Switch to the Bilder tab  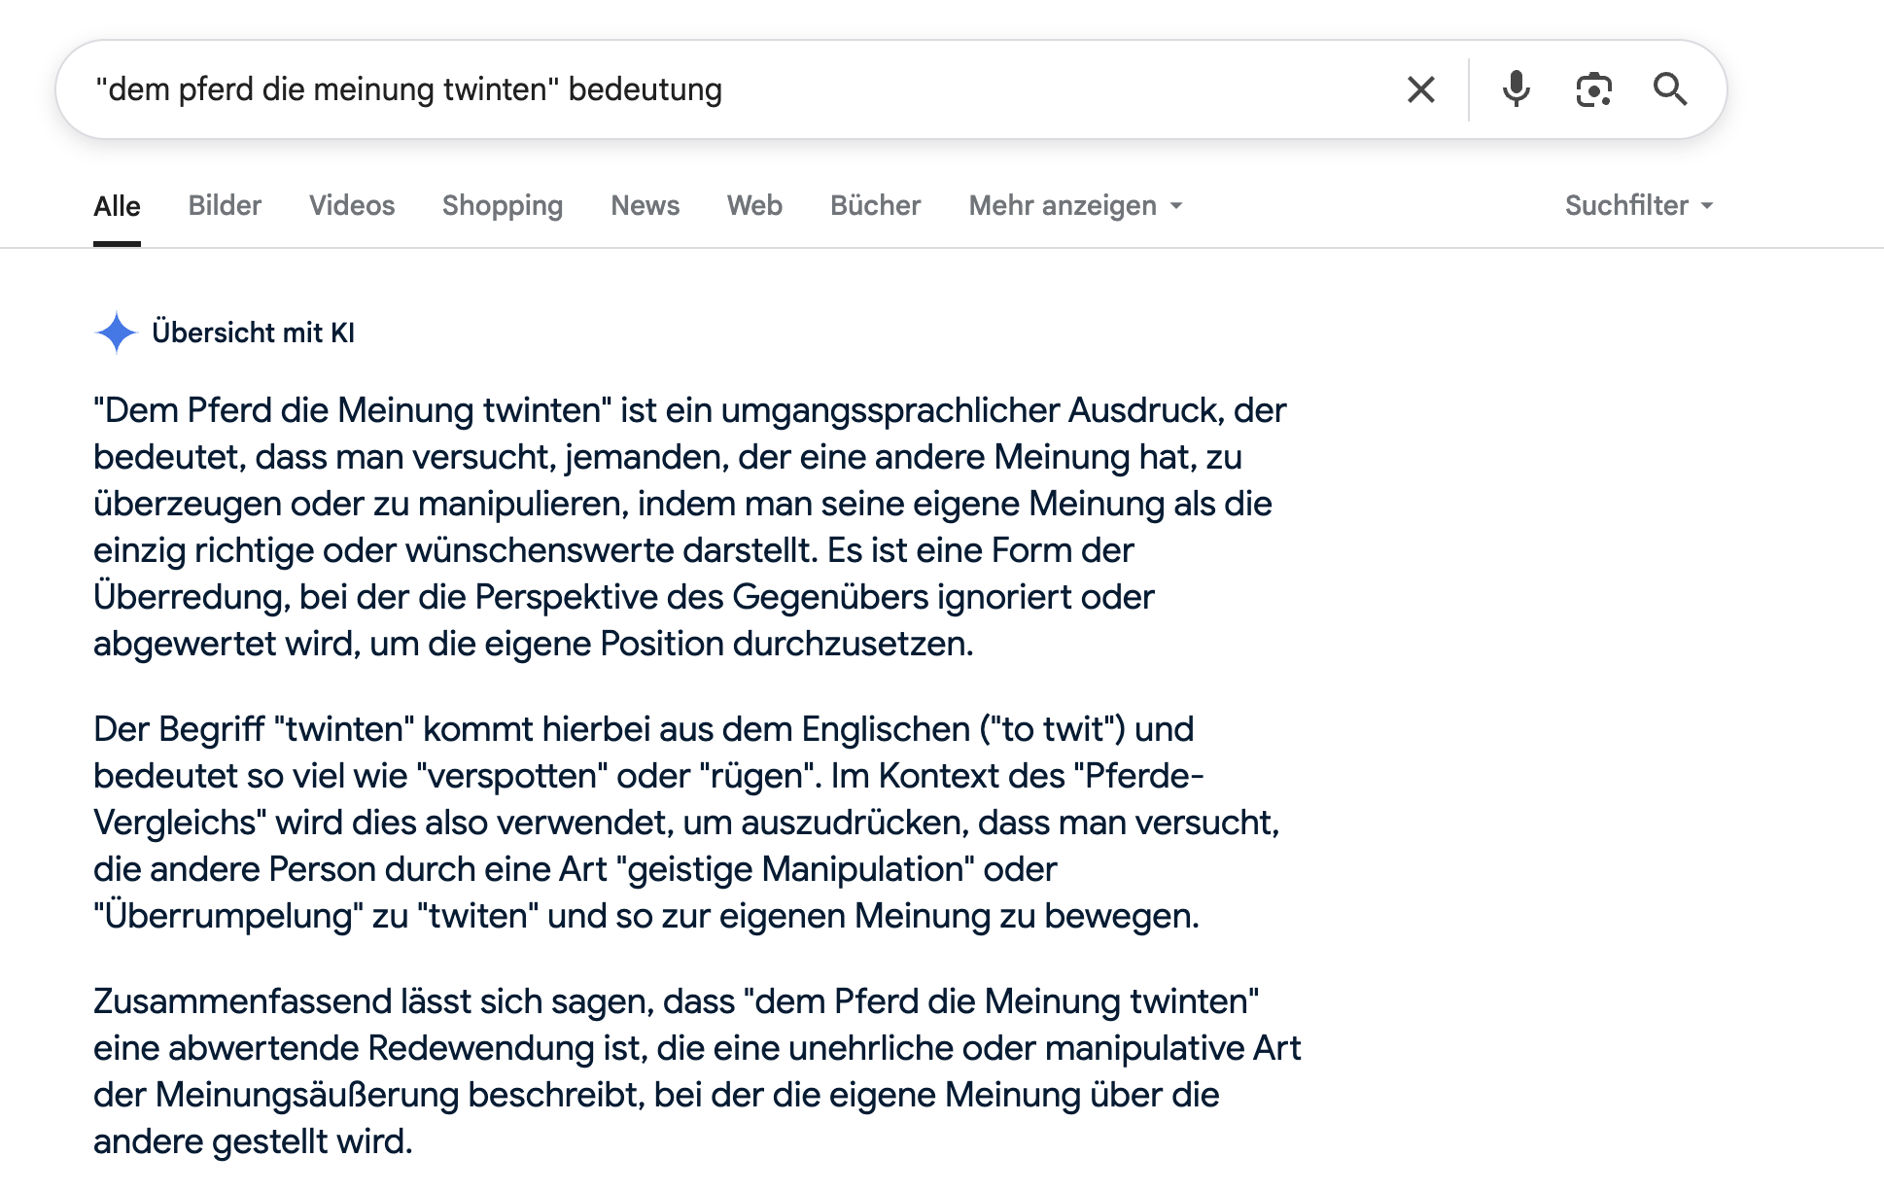pyautogui.click(x=225, y=206)
